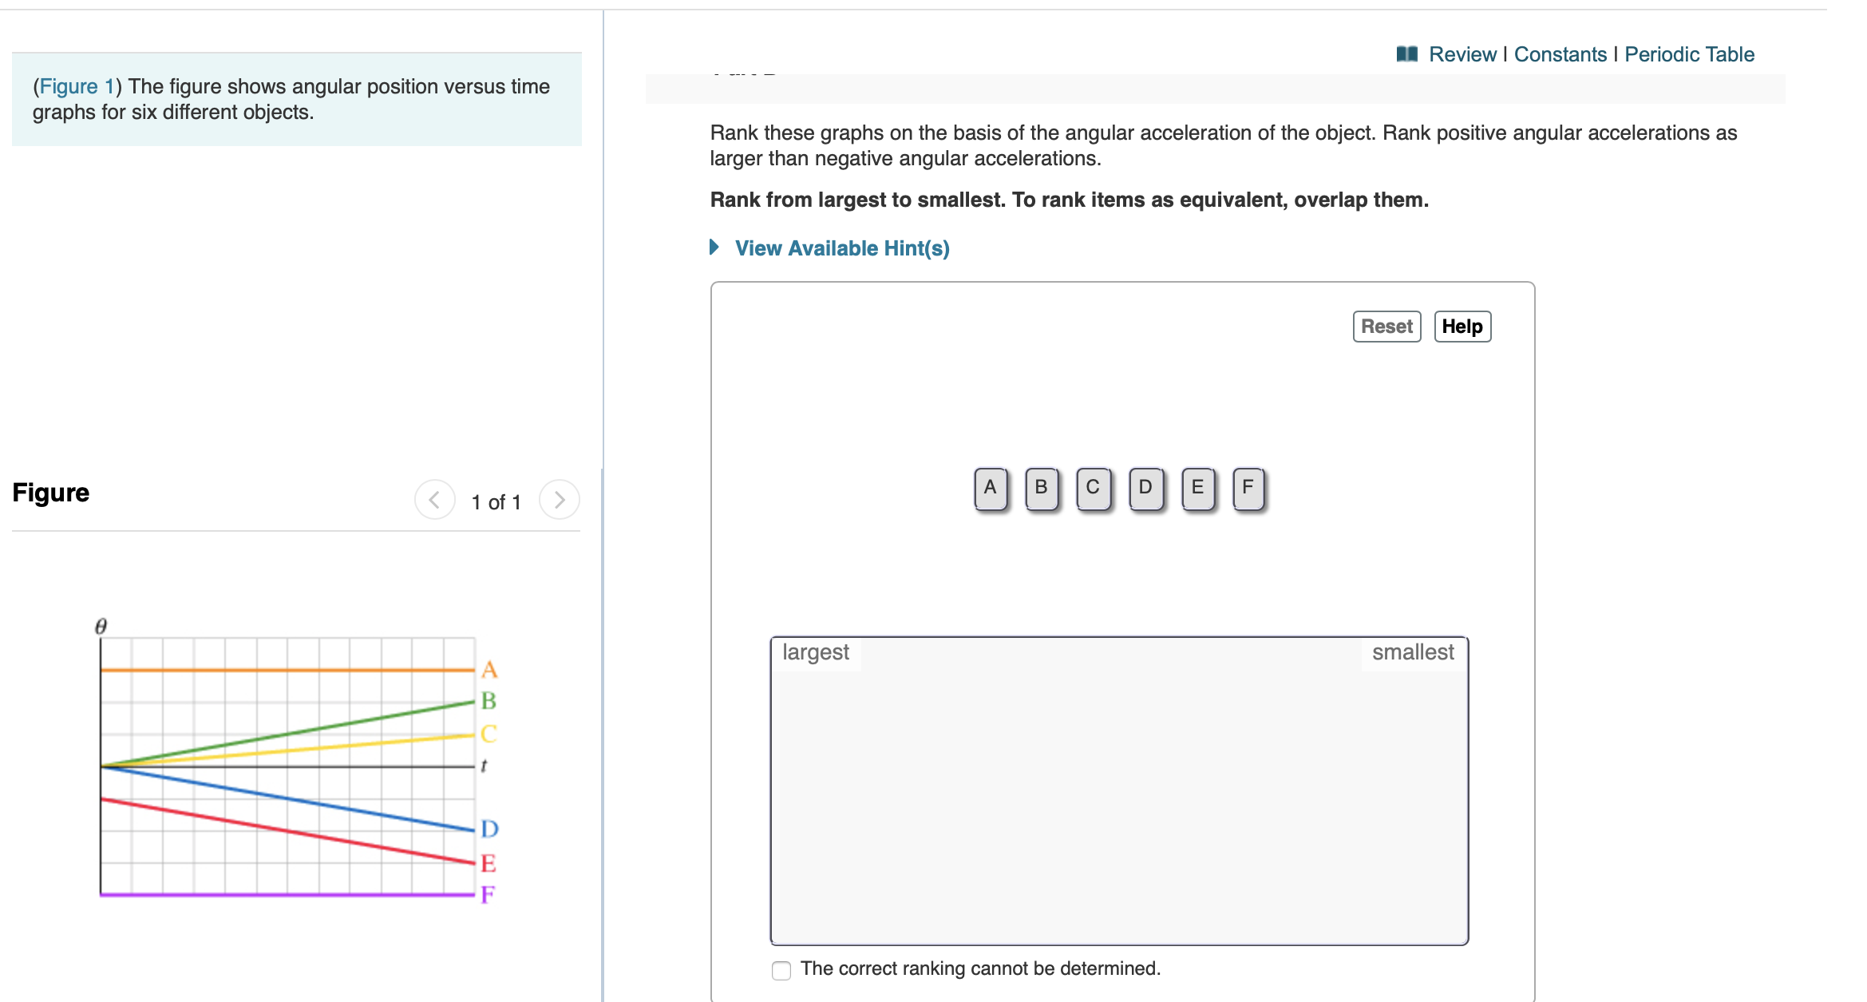Open the Figure 1 link
The height and width of the screenshot is (1002, 1867).
point(77,86)
